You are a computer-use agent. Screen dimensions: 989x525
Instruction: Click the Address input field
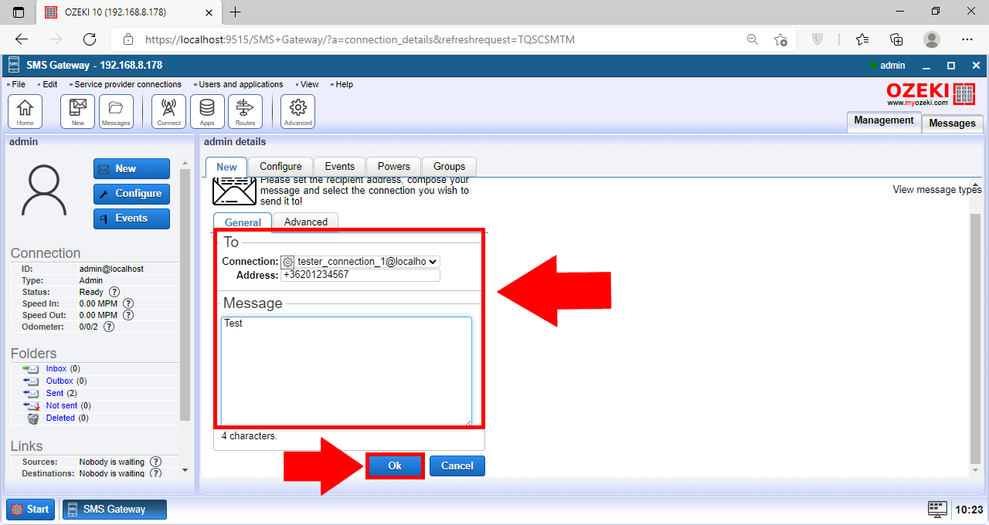(361, 275)
